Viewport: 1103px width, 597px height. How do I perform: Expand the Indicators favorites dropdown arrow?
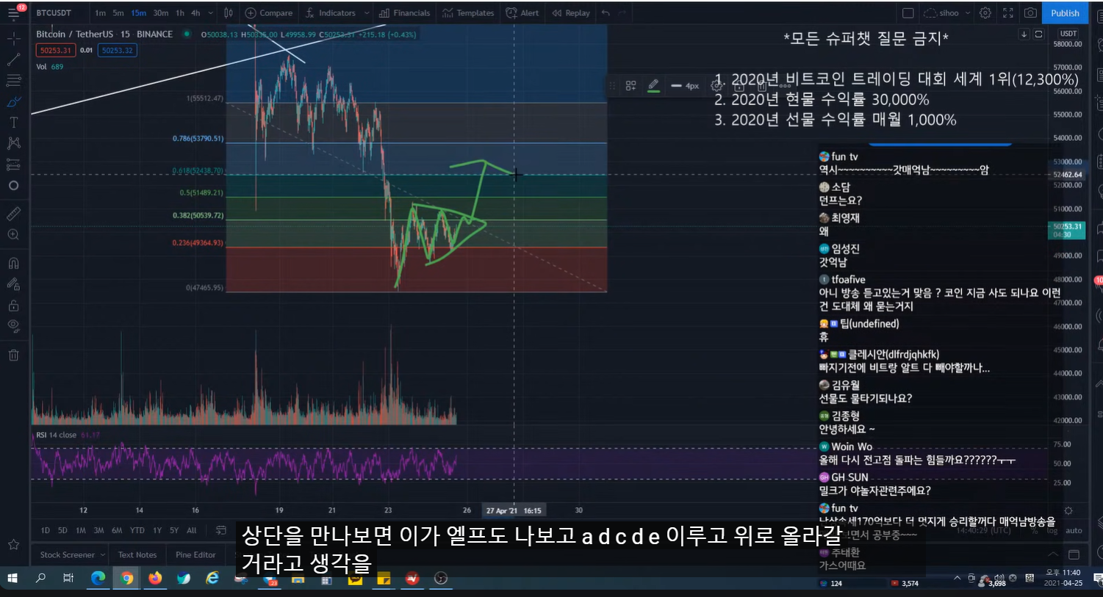[x=367, y=13]
